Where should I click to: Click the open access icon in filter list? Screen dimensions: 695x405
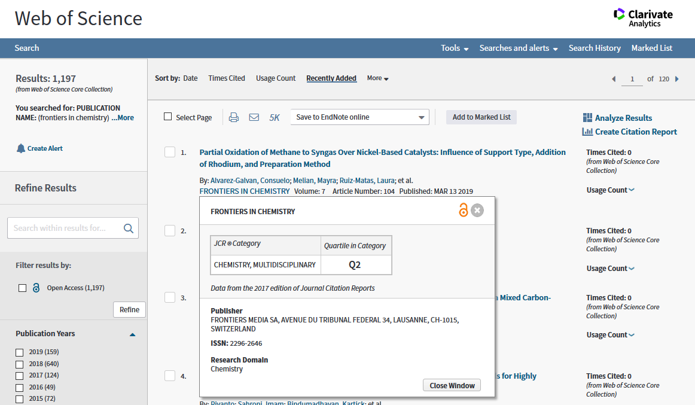coord(36,288)
